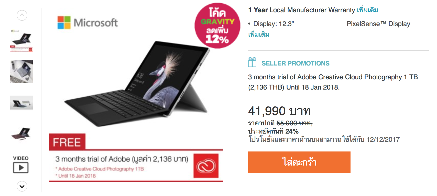Click the seller promotions gift icon
The width and height of the screenshot is (437, 196).
[x=252, y=62]
